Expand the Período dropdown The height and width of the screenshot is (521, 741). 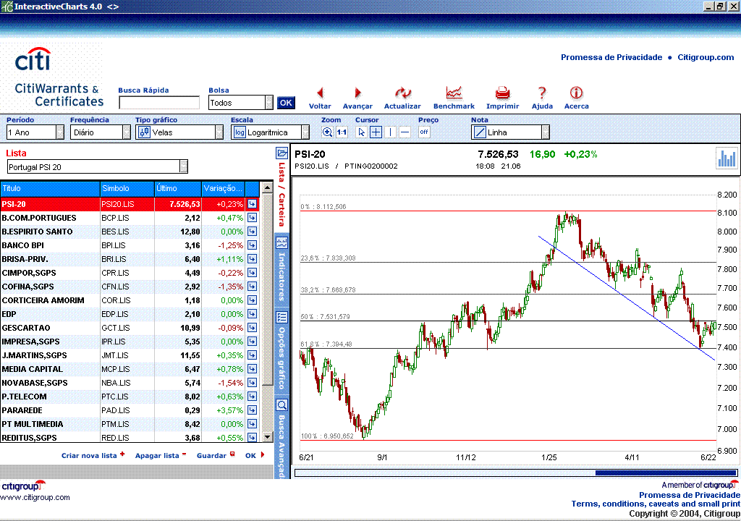click(60, 132)
